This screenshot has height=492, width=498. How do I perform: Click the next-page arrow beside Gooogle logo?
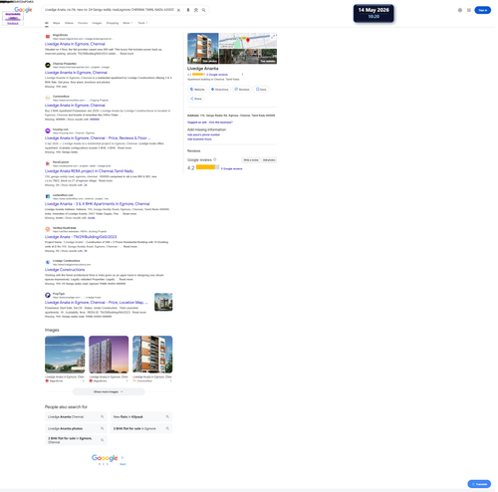(x=123, y=457)
